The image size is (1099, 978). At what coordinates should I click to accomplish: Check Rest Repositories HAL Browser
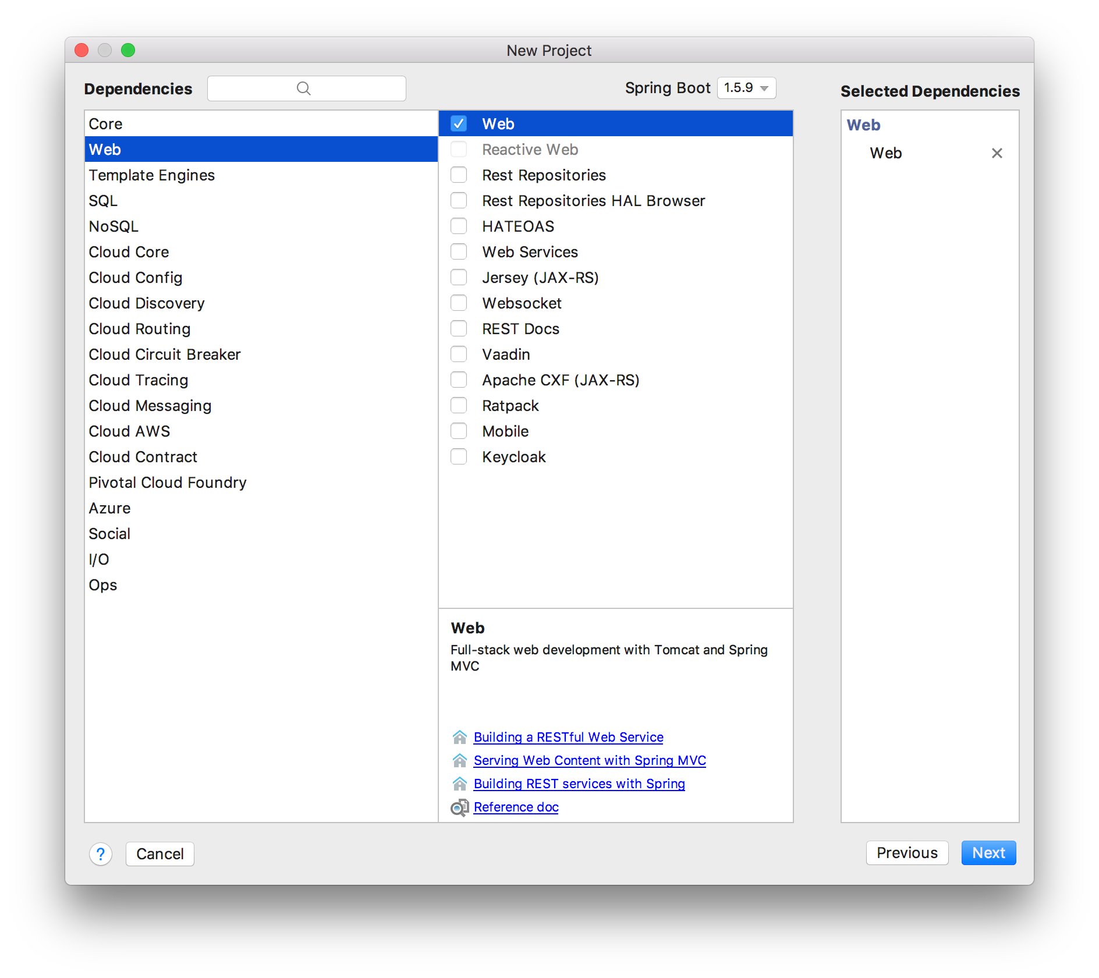tap(459, 200)
